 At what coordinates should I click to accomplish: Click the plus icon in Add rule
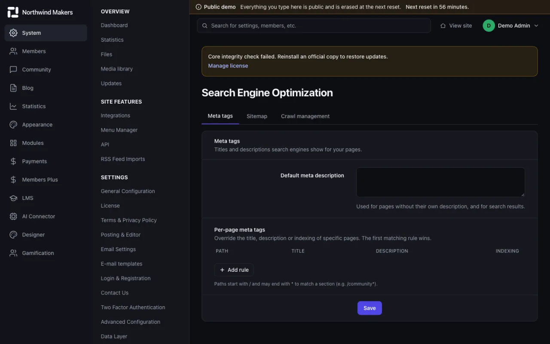222,270
